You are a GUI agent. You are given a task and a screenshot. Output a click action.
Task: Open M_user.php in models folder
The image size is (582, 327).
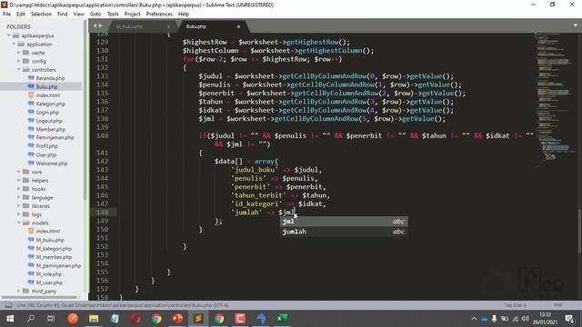click(49, 282)
